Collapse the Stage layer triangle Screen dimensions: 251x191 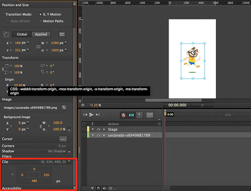[x=93, y=129]
